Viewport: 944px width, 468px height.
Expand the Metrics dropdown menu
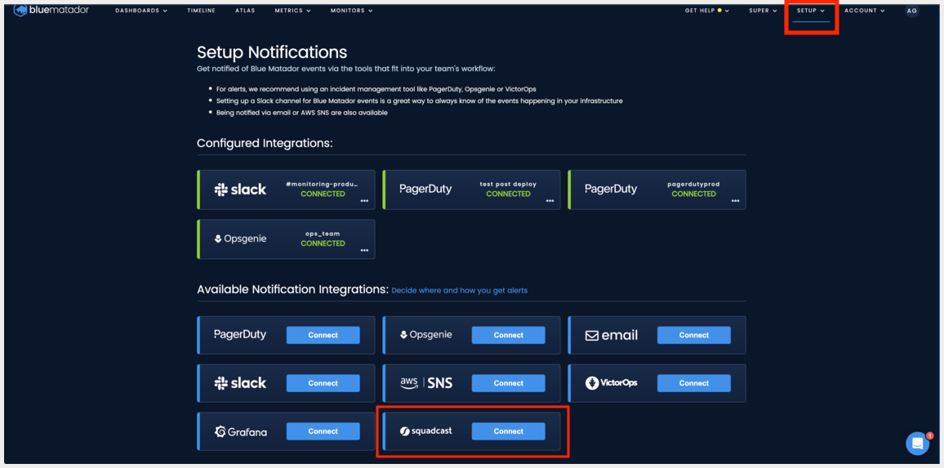click(x=292, y=11)
